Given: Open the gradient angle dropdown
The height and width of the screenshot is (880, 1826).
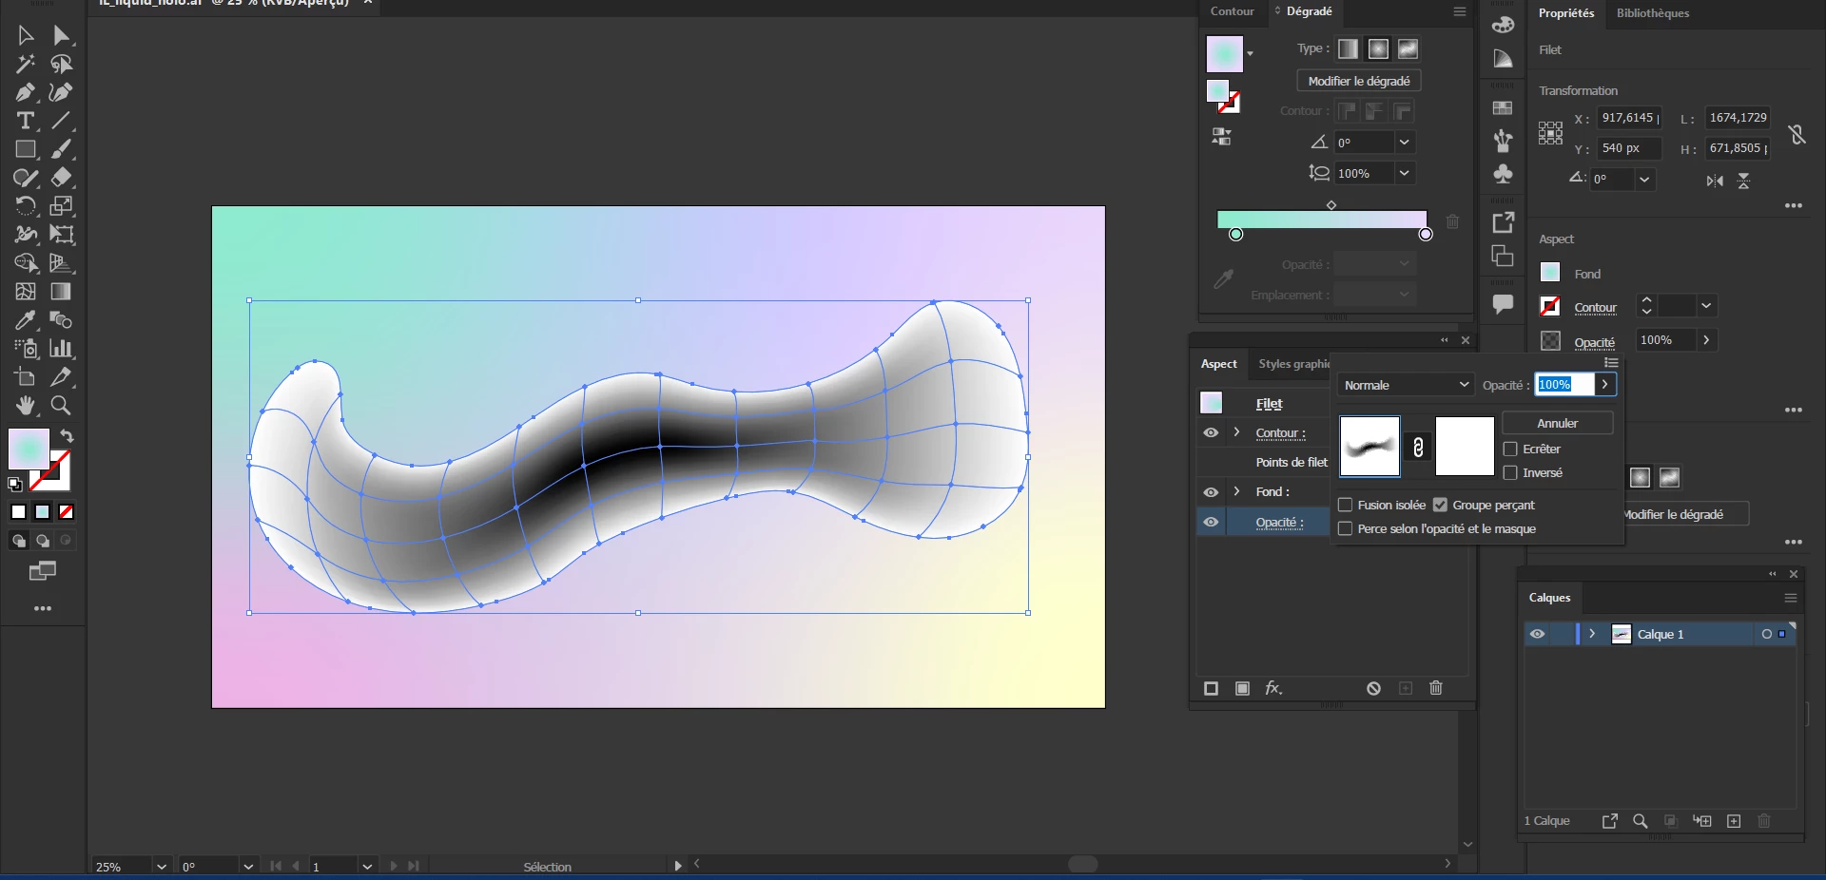Looking at the screenshot, I should click(1404, 142).
